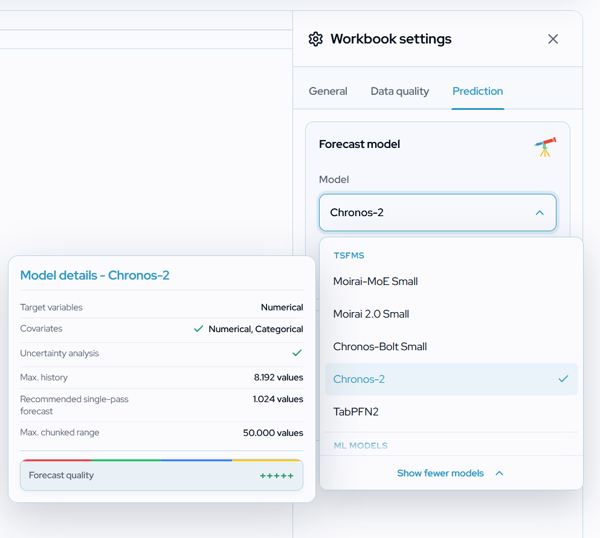Screen dimensions: 600x538
Task: Click the Target variables label
Action: [51, 307]
